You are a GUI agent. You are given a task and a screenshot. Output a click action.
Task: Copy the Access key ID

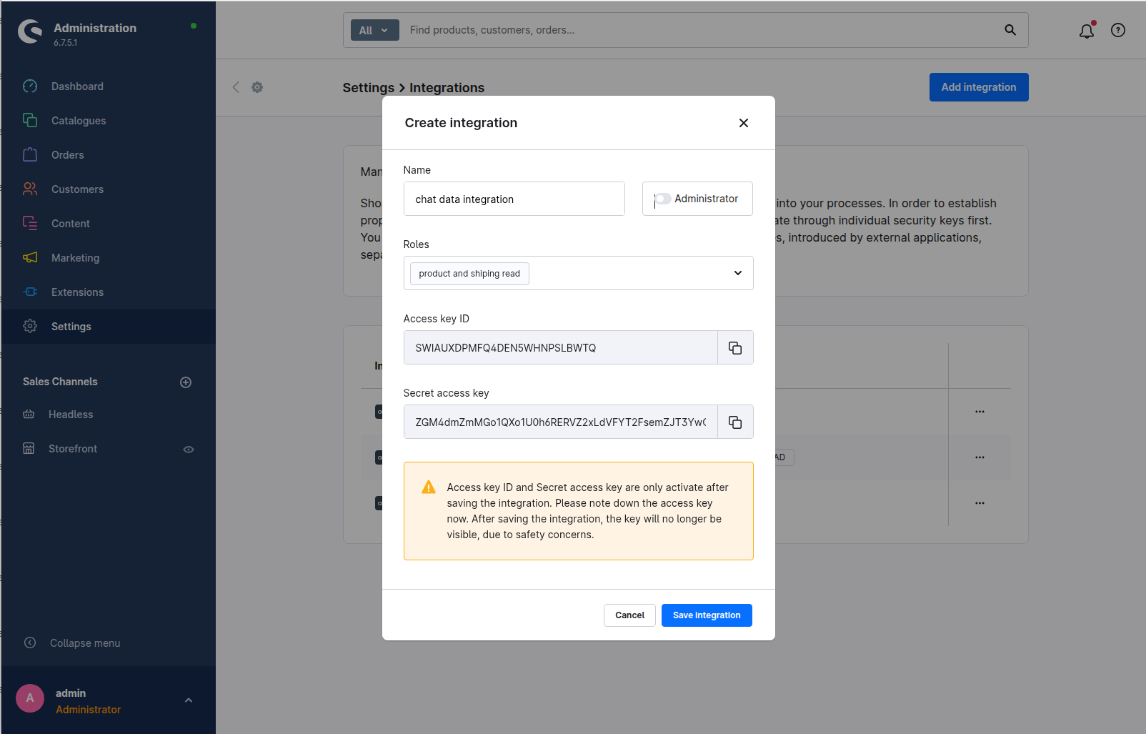[x=734, y=347]
